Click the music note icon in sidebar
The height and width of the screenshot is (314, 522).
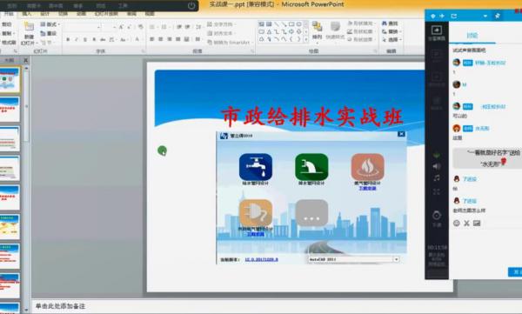437,178
